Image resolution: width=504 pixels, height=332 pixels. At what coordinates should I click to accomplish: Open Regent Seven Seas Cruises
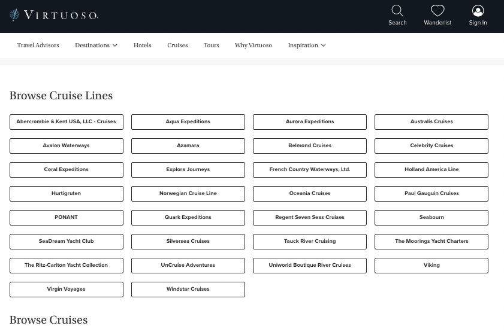coord(310,218)
